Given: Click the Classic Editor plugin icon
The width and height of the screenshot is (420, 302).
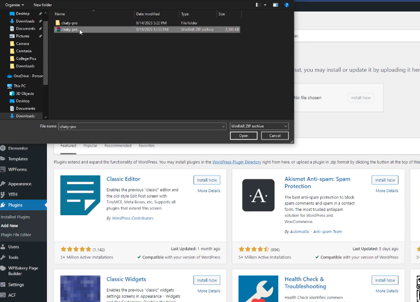Looking at the screenshot, I should point(80,195).
